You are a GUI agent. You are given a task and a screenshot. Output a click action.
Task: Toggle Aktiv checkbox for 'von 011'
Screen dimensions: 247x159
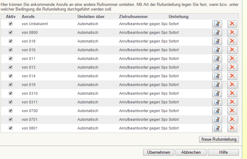coord(11,58)
